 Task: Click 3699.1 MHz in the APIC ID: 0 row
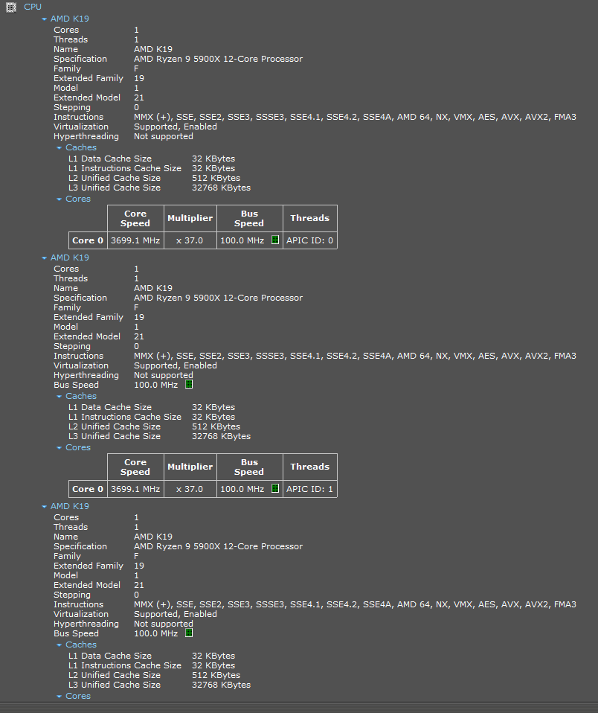[x=135, y=240]
